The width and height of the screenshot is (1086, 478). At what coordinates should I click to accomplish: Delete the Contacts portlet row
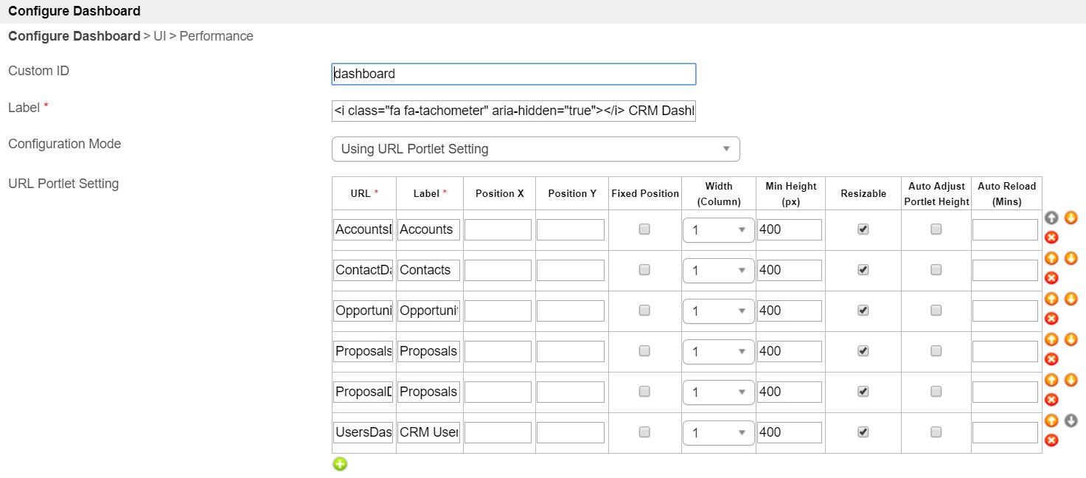click(1052, 278)
